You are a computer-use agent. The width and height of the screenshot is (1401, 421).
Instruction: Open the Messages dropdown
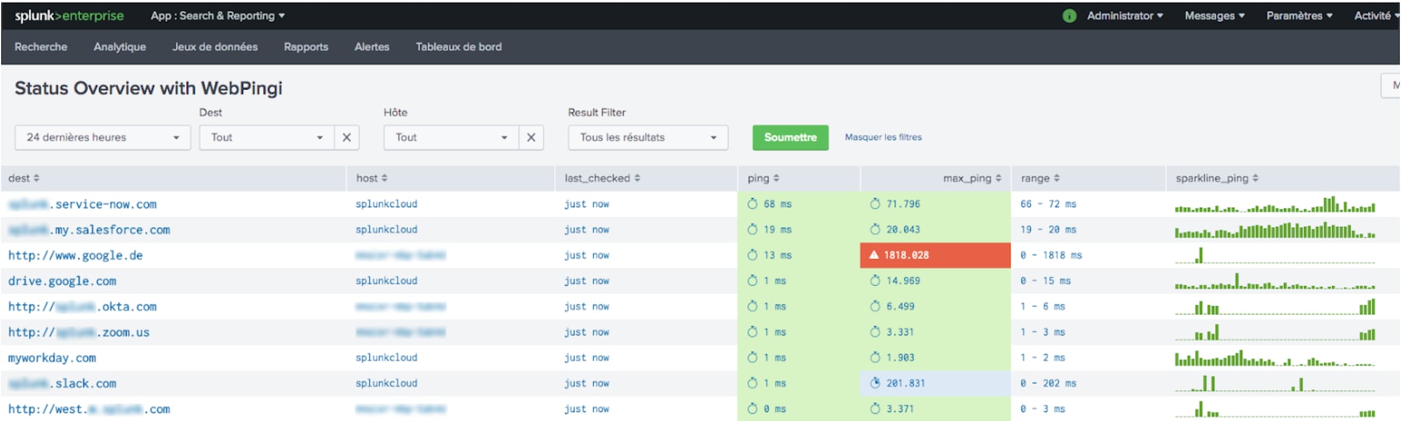click(1214, 16)
